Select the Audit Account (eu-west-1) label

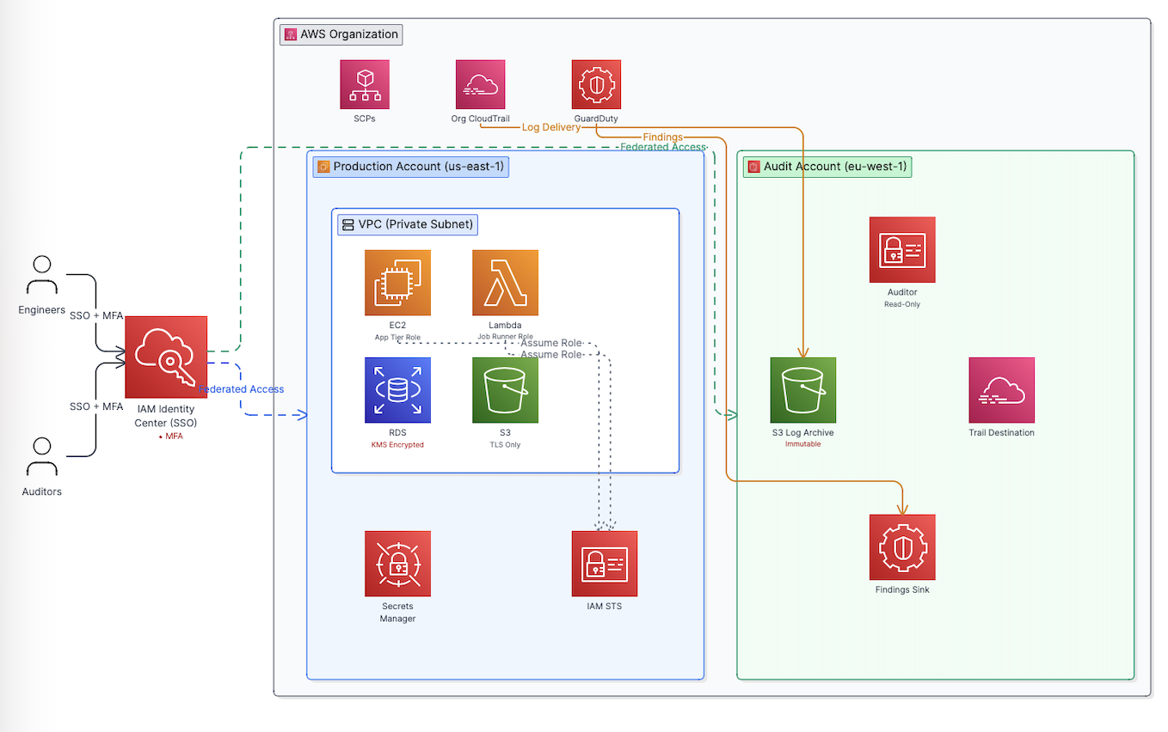coord(835,167)
